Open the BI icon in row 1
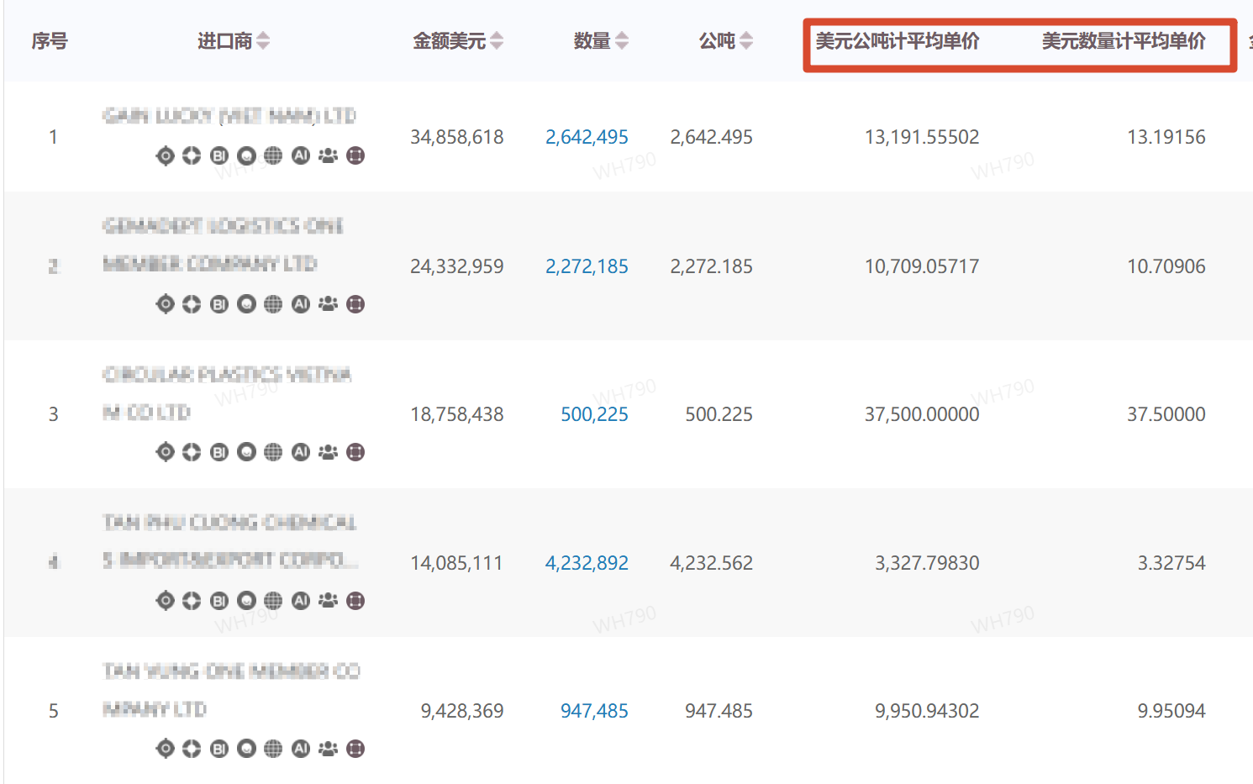Viewport: 1253px width, 784px height. 219,155
